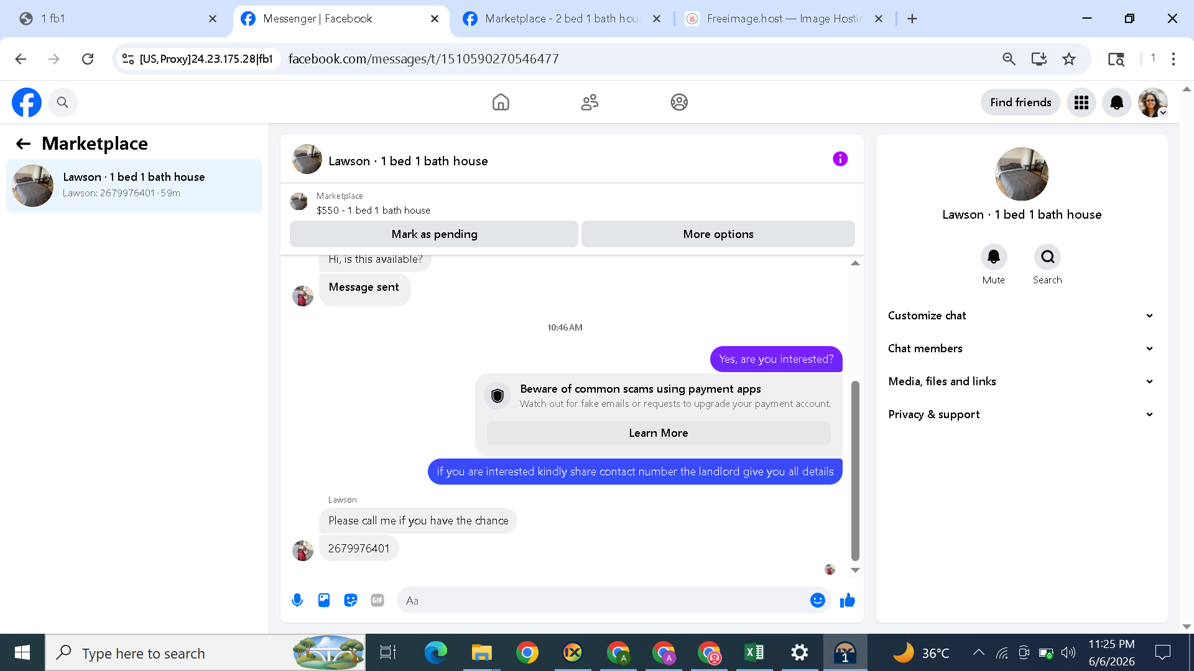Open browser zoom magnifier in address bar
Viewport: 1194px width, 671px height.
(x=1009, y=59)
